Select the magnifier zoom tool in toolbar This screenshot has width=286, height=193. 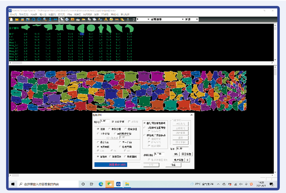(x=44, y=20)
